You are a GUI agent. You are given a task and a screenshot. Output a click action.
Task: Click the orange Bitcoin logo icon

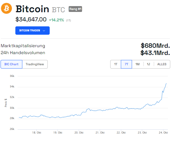6,8
